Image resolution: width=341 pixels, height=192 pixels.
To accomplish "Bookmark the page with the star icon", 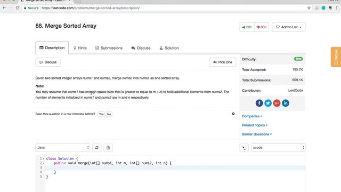I will click(309, 8).
